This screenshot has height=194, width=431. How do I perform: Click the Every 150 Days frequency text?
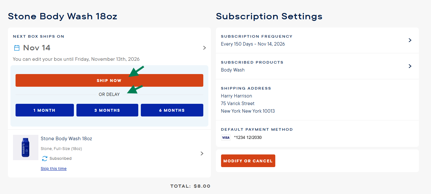pyautogui.click(x=253, y=44)
